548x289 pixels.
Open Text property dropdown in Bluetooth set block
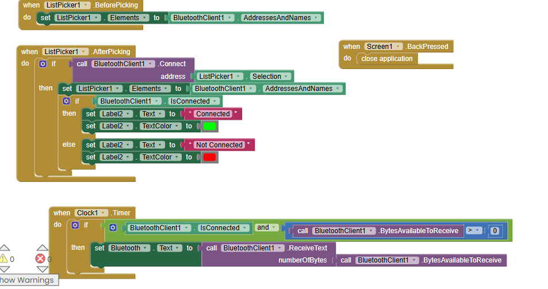[x=170, y=248]
